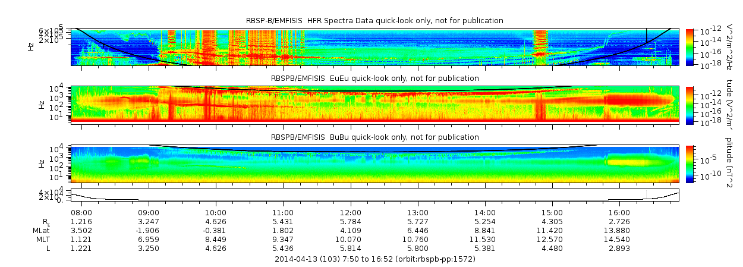Click the HFR Spectra Data plot title

pos(374,21)
